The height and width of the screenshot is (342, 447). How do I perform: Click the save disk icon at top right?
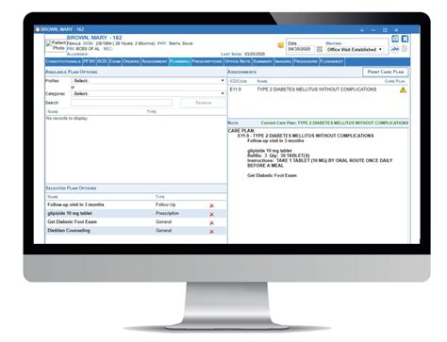click(x=395, y=39)
